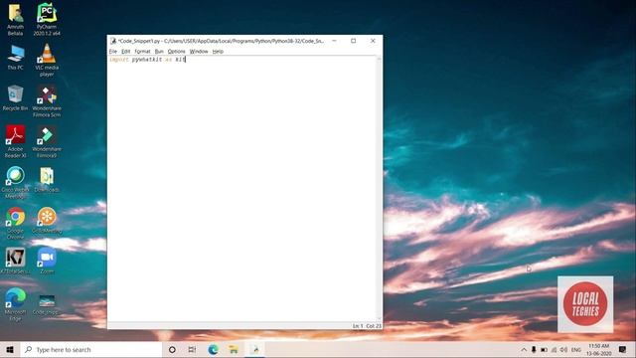Open the Options menu in IDLE

point(177,52)
